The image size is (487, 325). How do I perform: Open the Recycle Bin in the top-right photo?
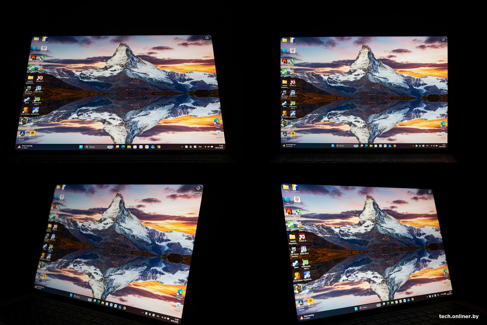(x=443, y=134)
